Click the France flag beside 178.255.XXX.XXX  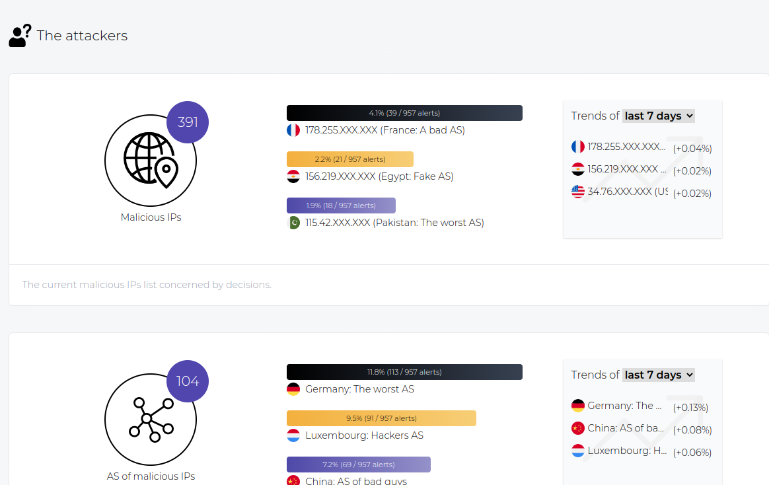[x=293, y=130]
